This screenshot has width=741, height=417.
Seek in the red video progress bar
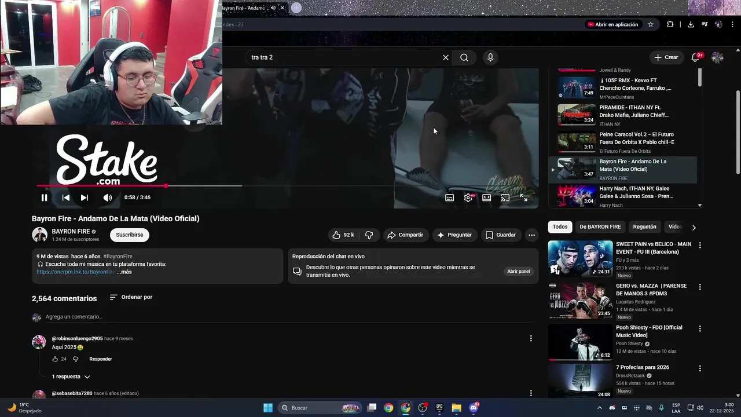(x=287, y=186)
